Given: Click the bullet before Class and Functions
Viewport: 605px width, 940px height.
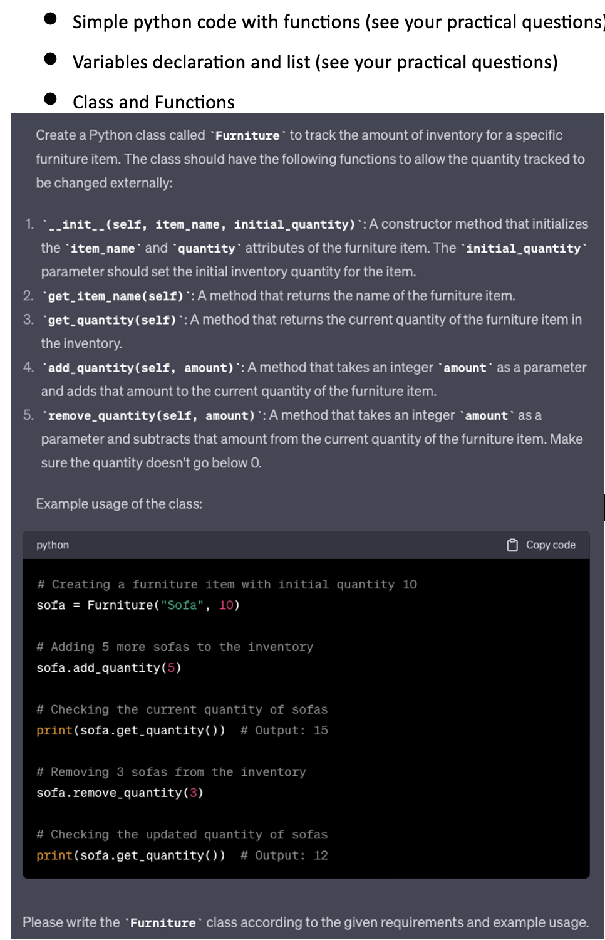Looking at the screenshot, I should click(51, 99).
